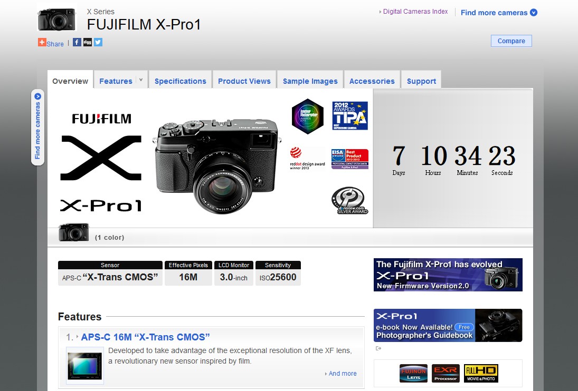
Task: Click the blue arrow beside Find more cameras
Action: pyautogui.click(x=534, y=13)
